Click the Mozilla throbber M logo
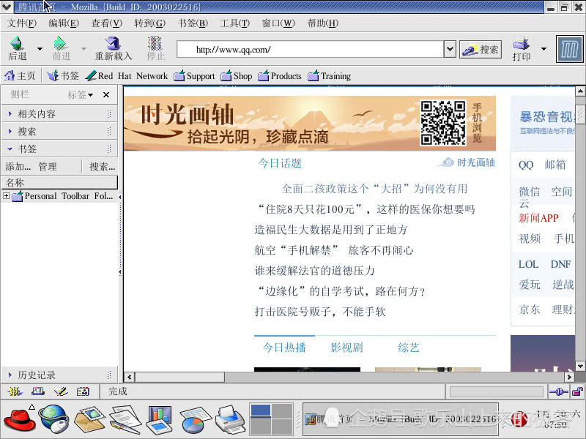Viewport: 586px width, 439px height. point(570,49)
